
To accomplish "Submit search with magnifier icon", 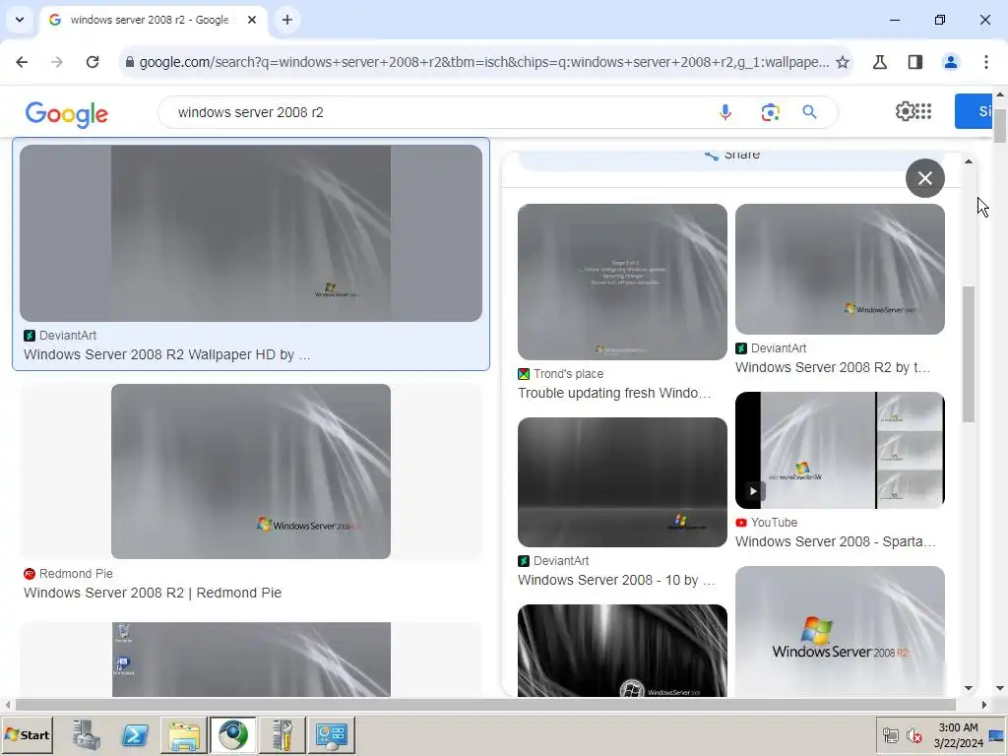I will coord(810,112).
